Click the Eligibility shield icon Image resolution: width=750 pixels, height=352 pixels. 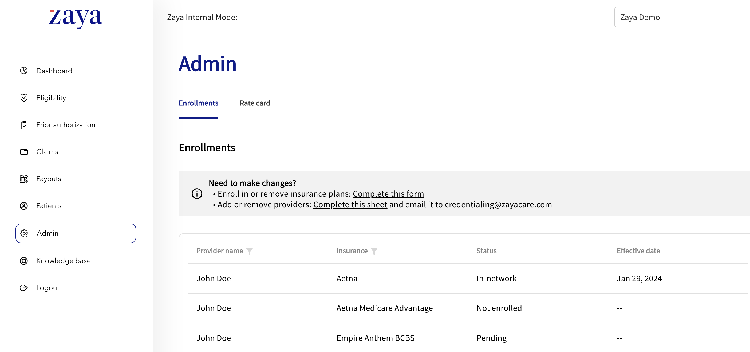(23, 98)
